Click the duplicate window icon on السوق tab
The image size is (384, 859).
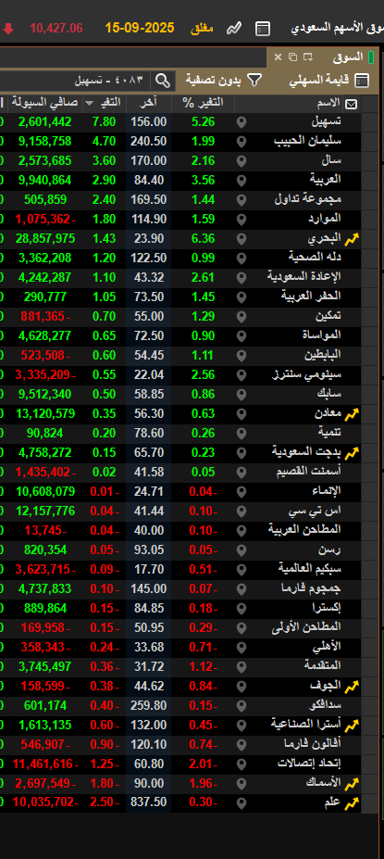pyautogui.click(x=292, y=57)
